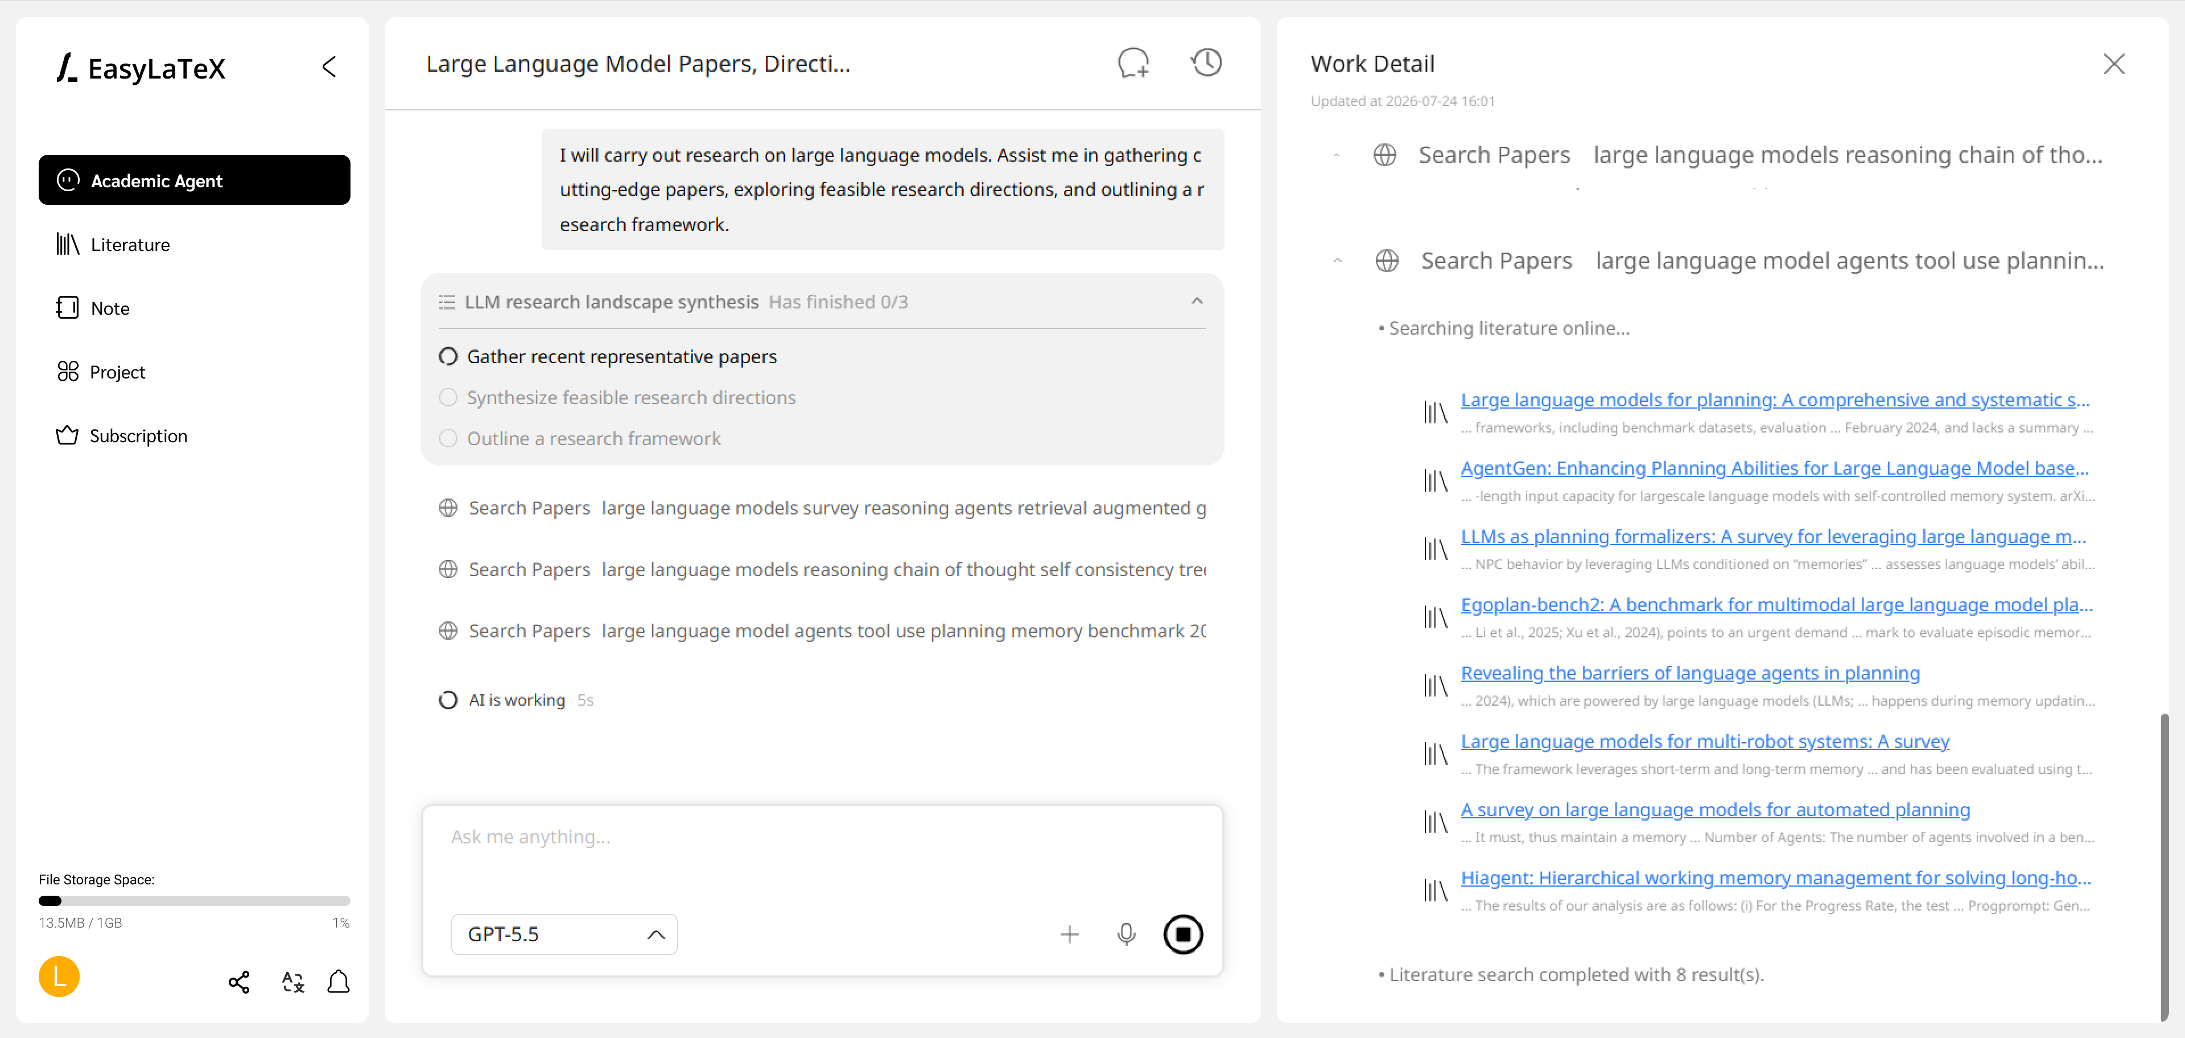This screenshot has height=1038, width=2185.
Task: Open 'A survey on large language models for automated planning' link
Action: (x=1715, y=809)
